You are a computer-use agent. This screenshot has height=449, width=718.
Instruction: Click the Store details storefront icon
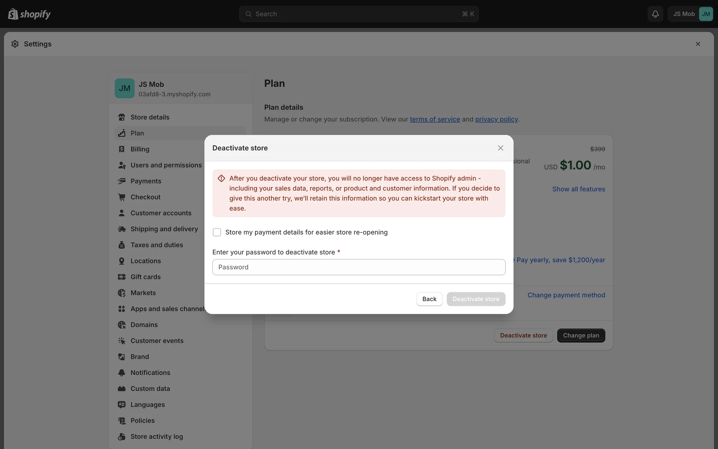pyautogui.click(x=122, y=117)
